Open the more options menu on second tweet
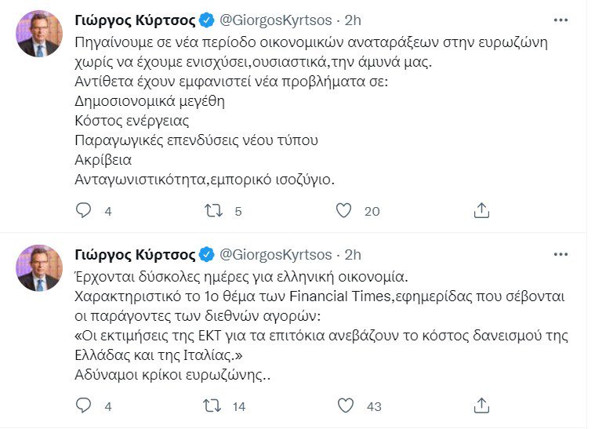595x429 pixels. pos(560,254)
